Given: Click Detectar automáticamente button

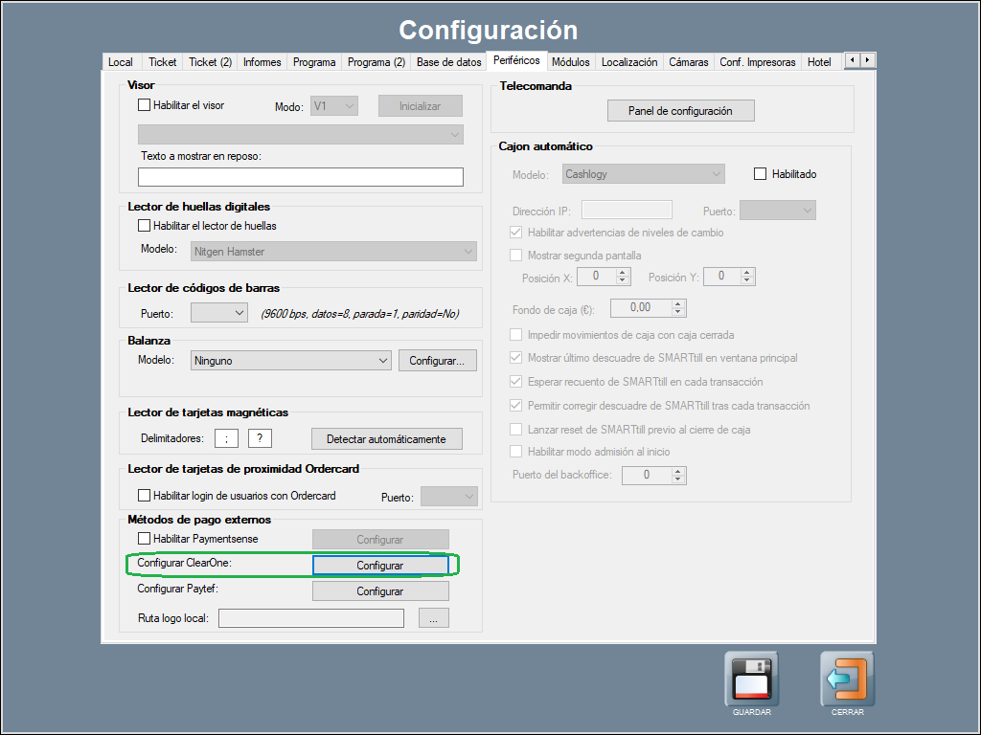Looking at the screenshot, I should (x=386, y=439).
